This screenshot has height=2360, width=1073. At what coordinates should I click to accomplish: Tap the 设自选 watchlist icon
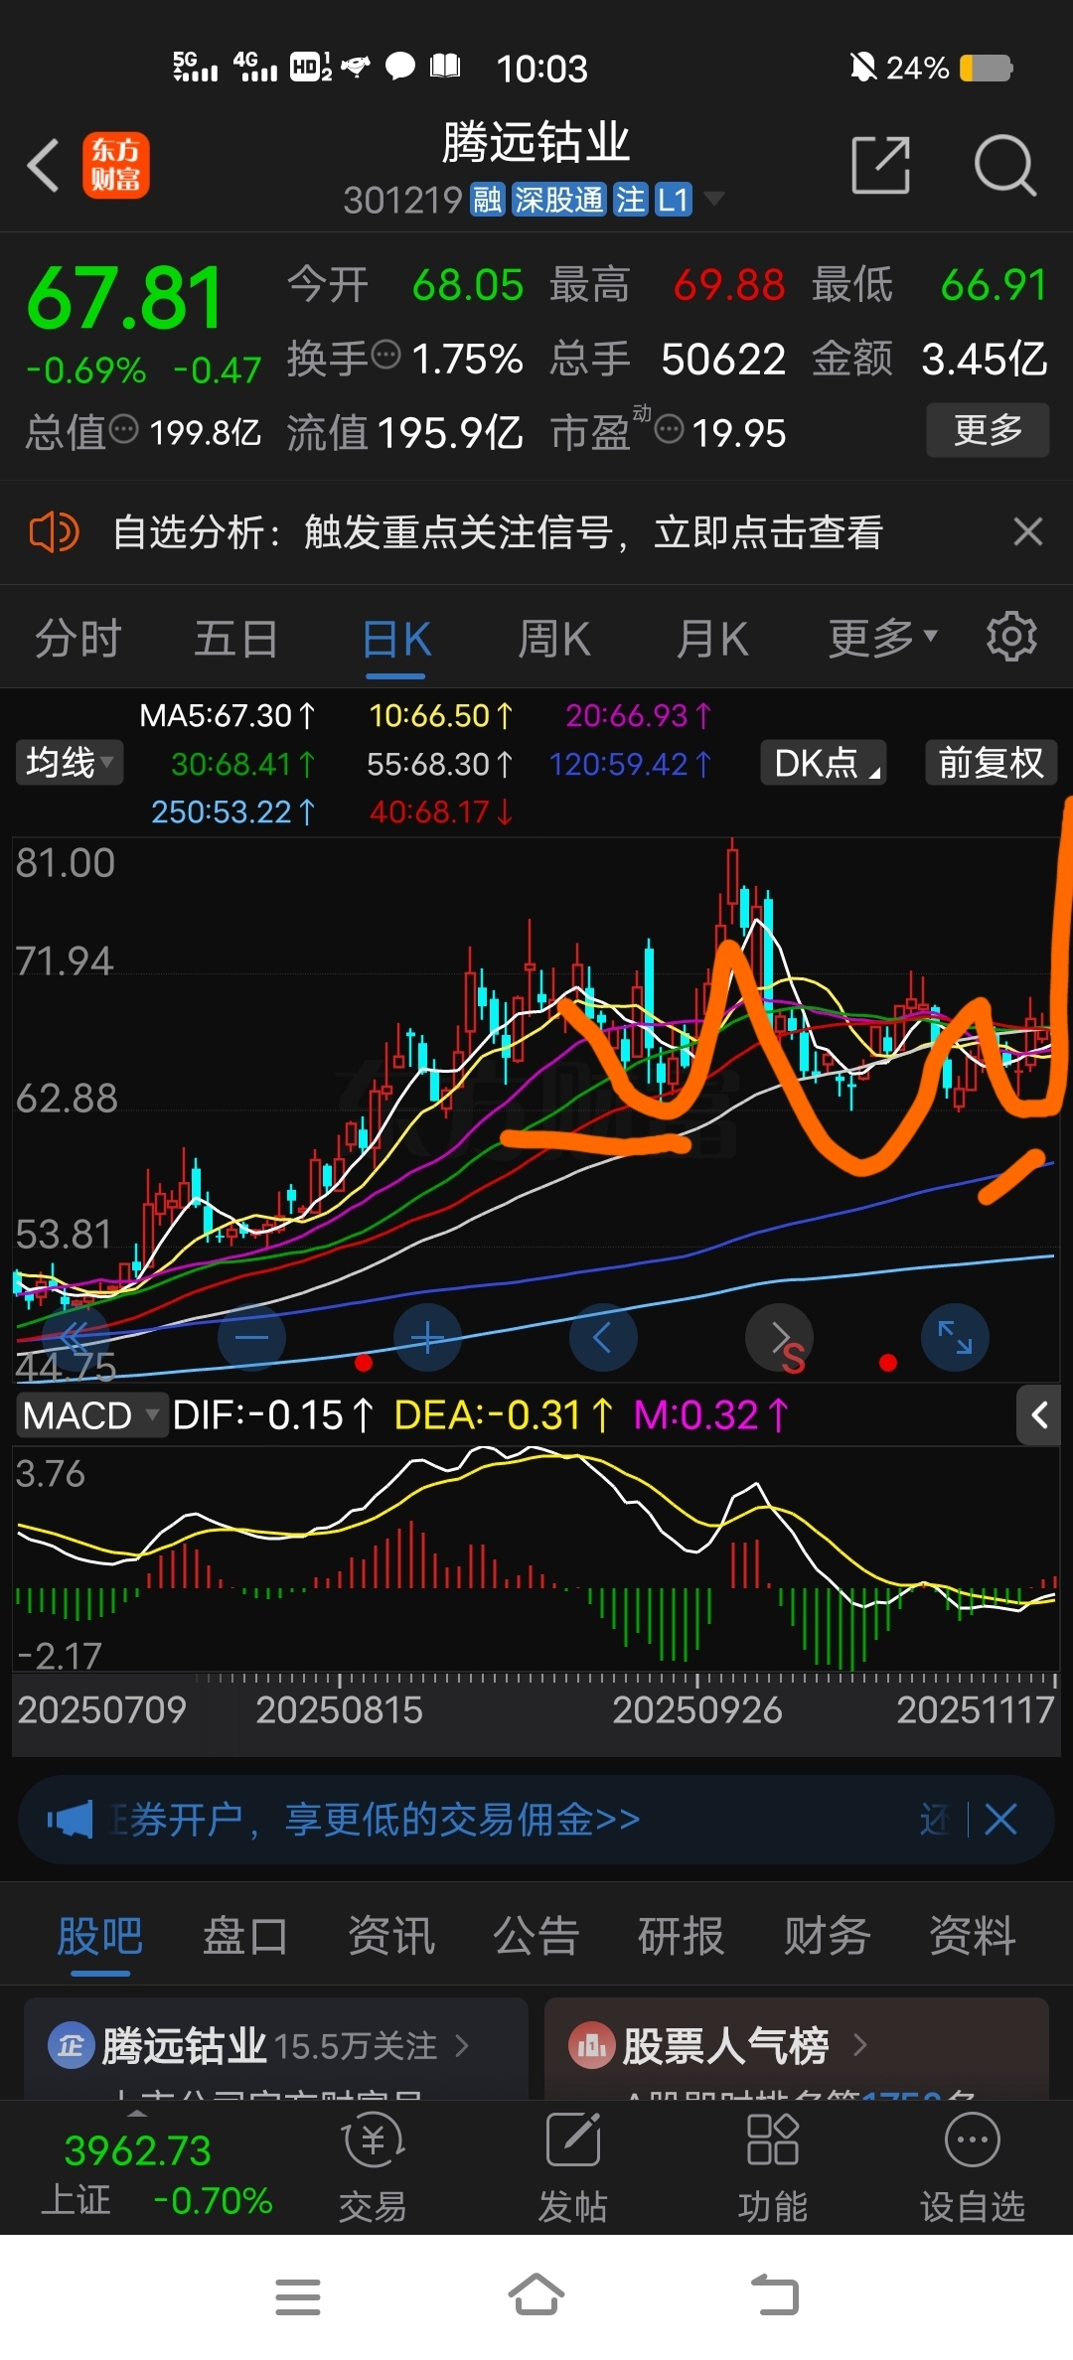[x=972, y=2167]
